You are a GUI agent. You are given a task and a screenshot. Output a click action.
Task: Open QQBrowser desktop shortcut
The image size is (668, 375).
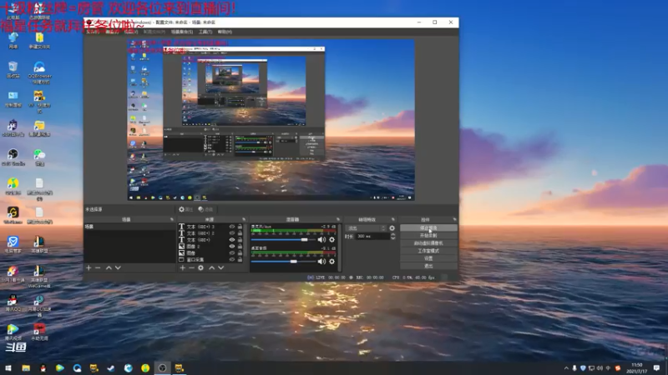39,72
